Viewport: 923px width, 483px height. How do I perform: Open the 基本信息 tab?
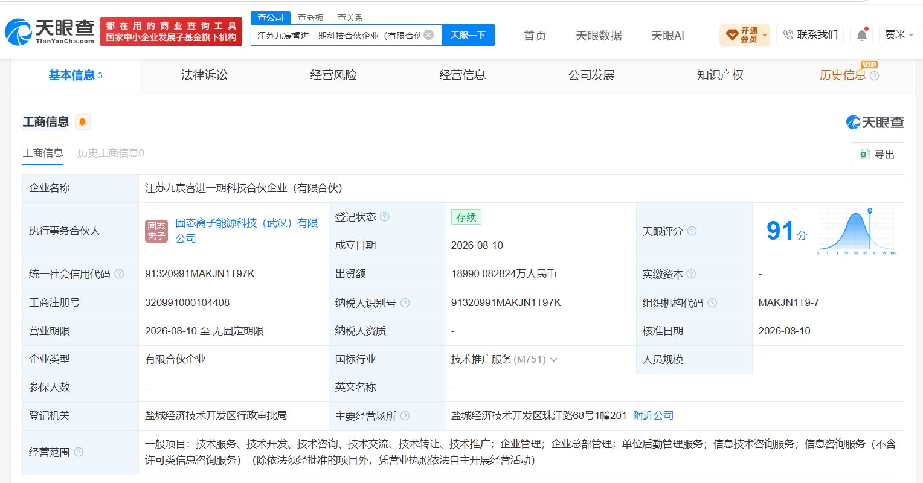(x=75, y=75)
